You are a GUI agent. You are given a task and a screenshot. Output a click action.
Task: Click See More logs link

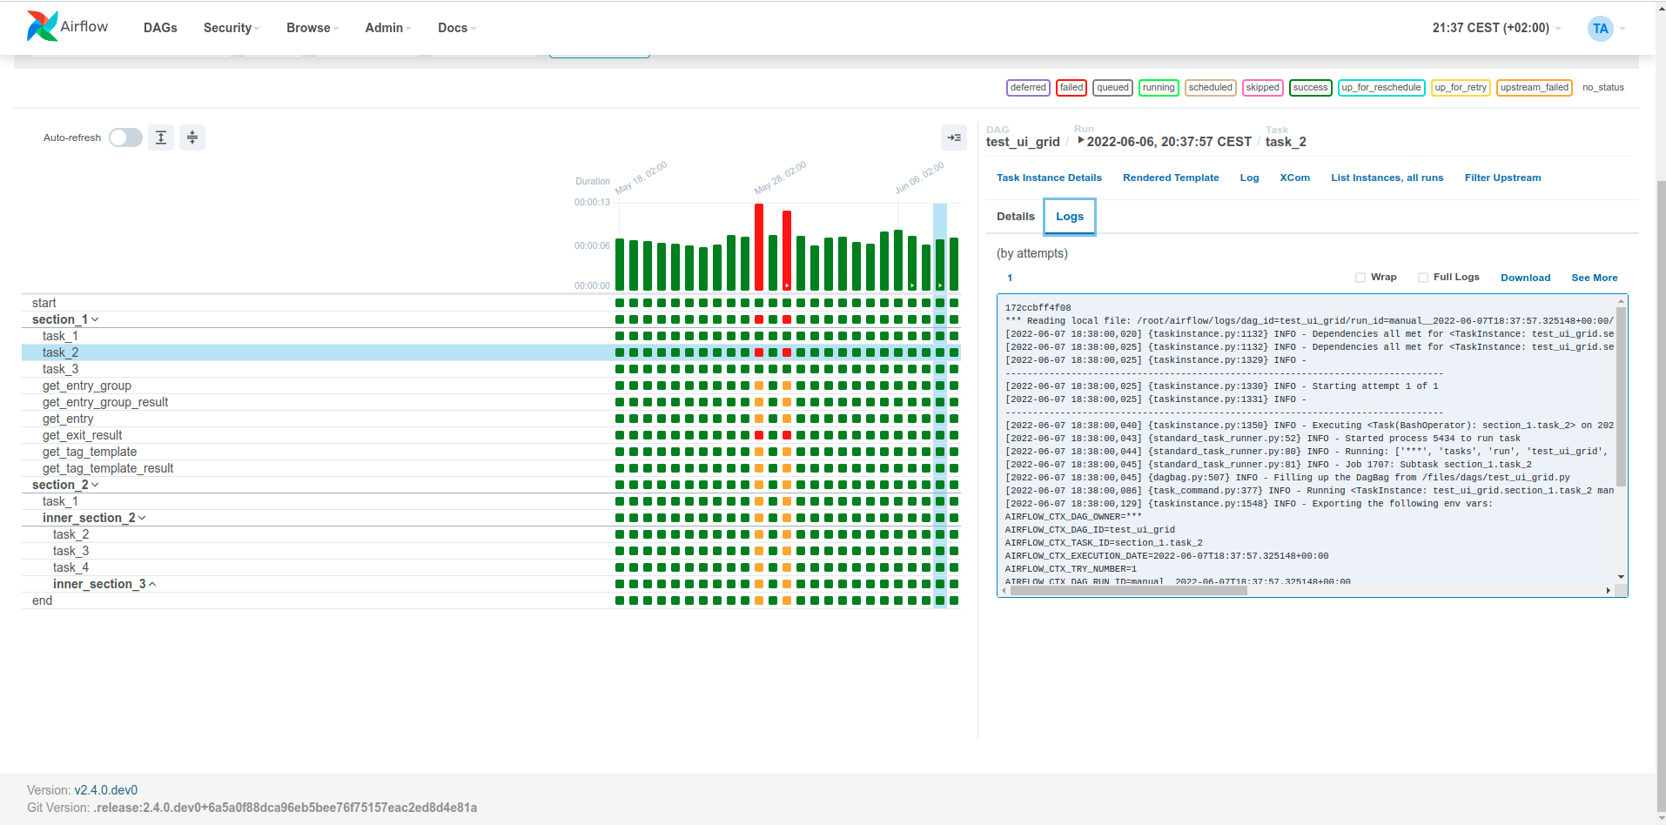click(x=1595, y=278)
